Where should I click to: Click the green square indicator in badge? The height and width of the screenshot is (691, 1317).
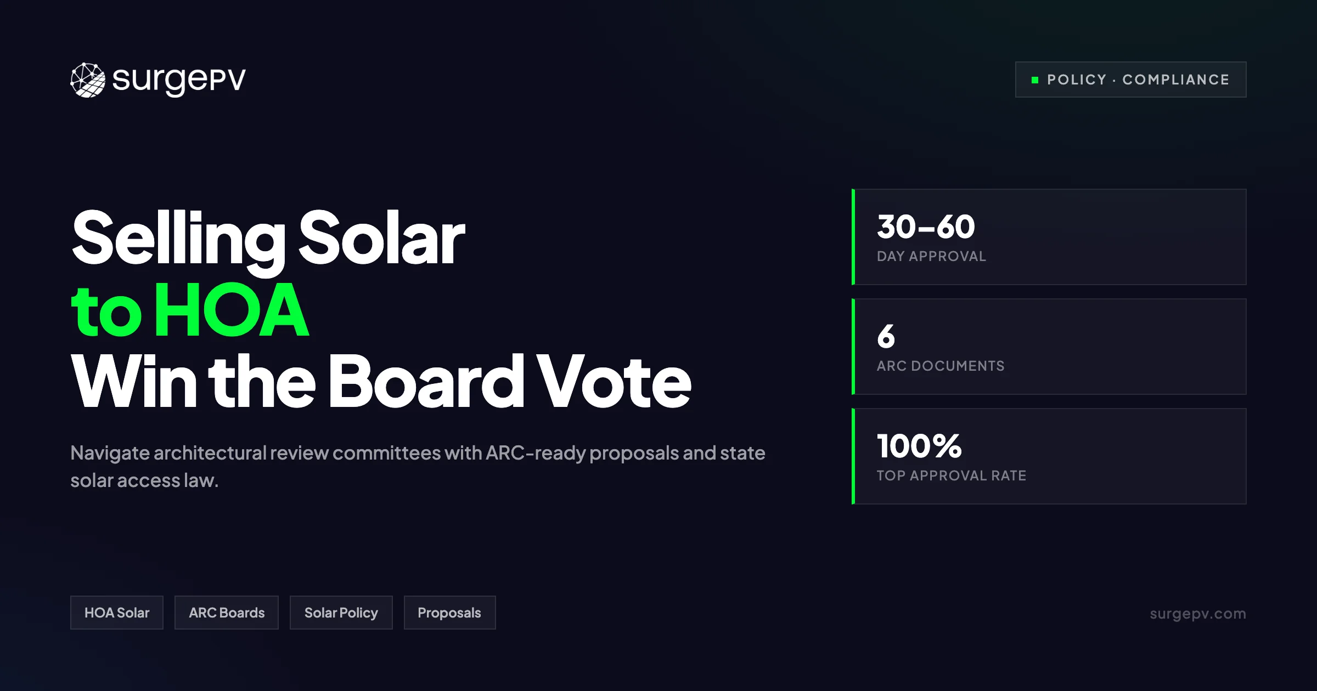(x=1035, y=80)
